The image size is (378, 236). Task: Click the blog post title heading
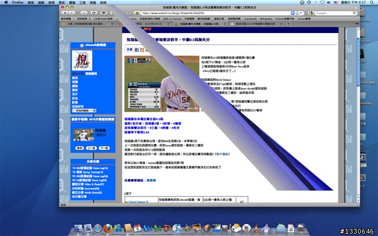click(x=168, y=40)
